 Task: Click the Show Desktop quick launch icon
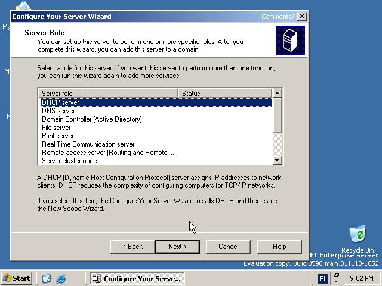click(x=47, y=278)
